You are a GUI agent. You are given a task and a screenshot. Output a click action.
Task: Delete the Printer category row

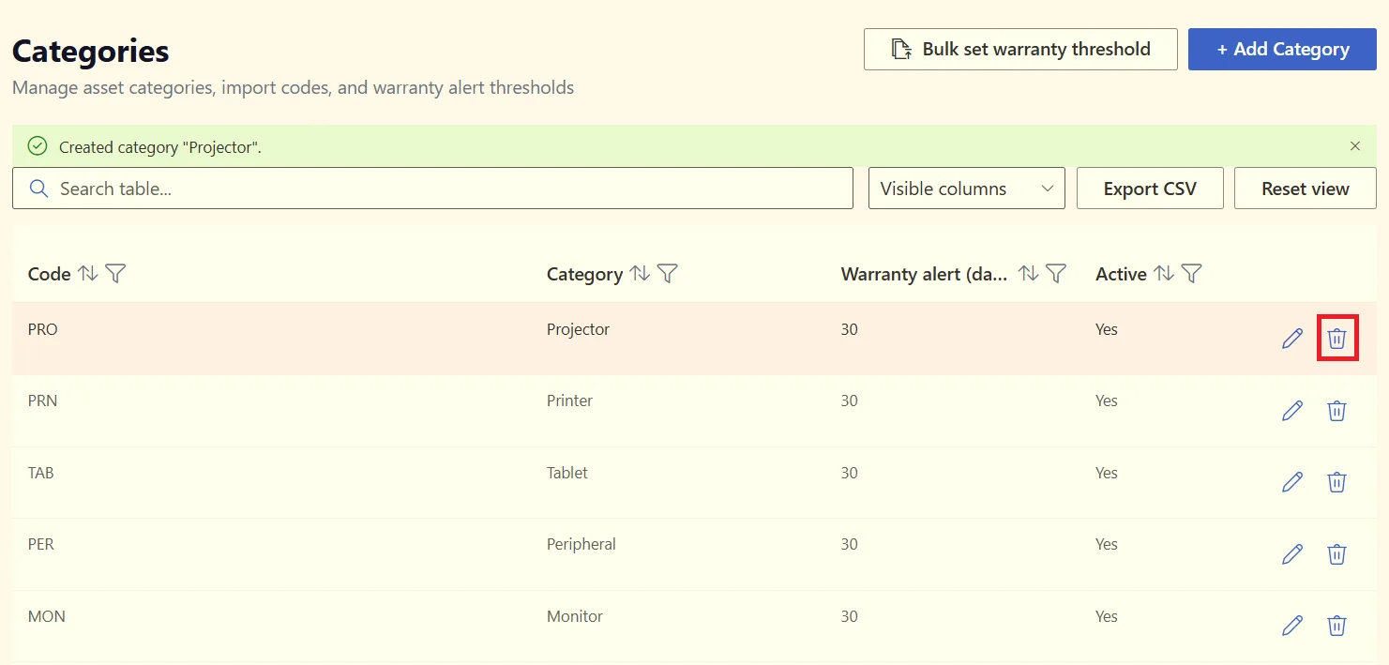1337,410
